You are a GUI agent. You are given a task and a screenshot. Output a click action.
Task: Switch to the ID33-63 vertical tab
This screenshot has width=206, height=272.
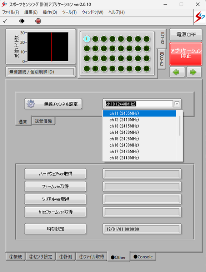pyautogui.click(x=161, y=59)
